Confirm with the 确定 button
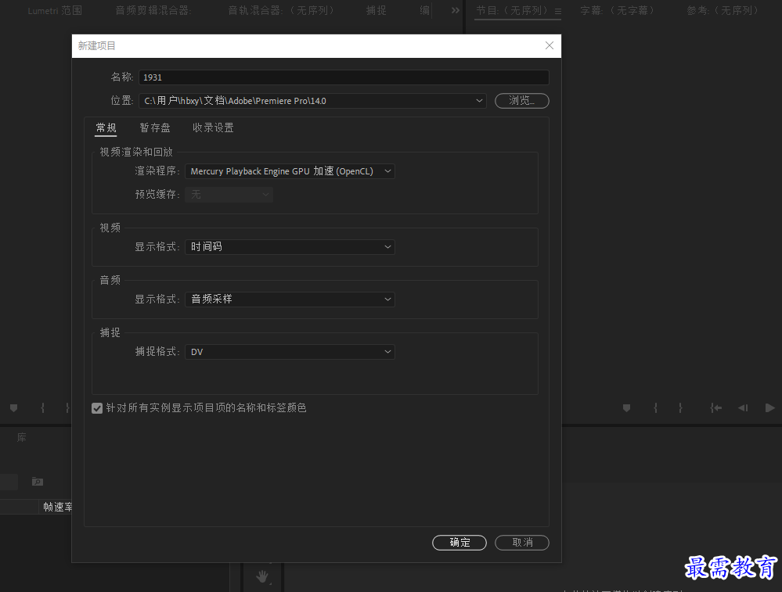 (x=459, y=543)
